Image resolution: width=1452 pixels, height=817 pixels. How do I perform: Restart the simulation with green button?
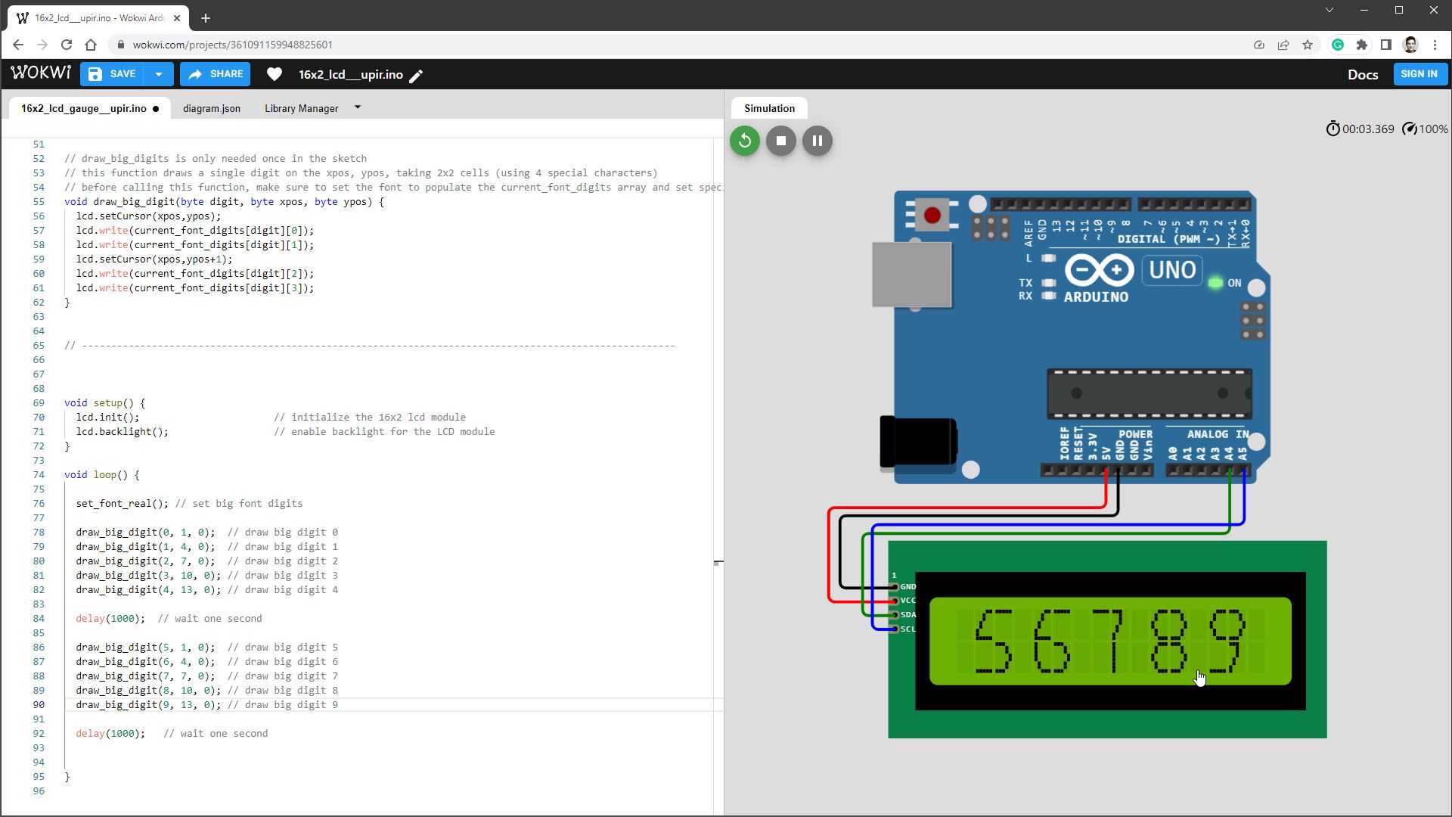[x=744, y=141]
